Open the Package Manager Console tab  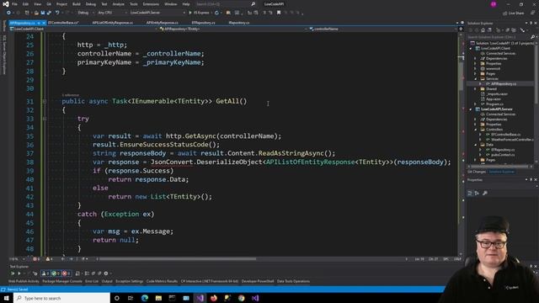point(62,281)
